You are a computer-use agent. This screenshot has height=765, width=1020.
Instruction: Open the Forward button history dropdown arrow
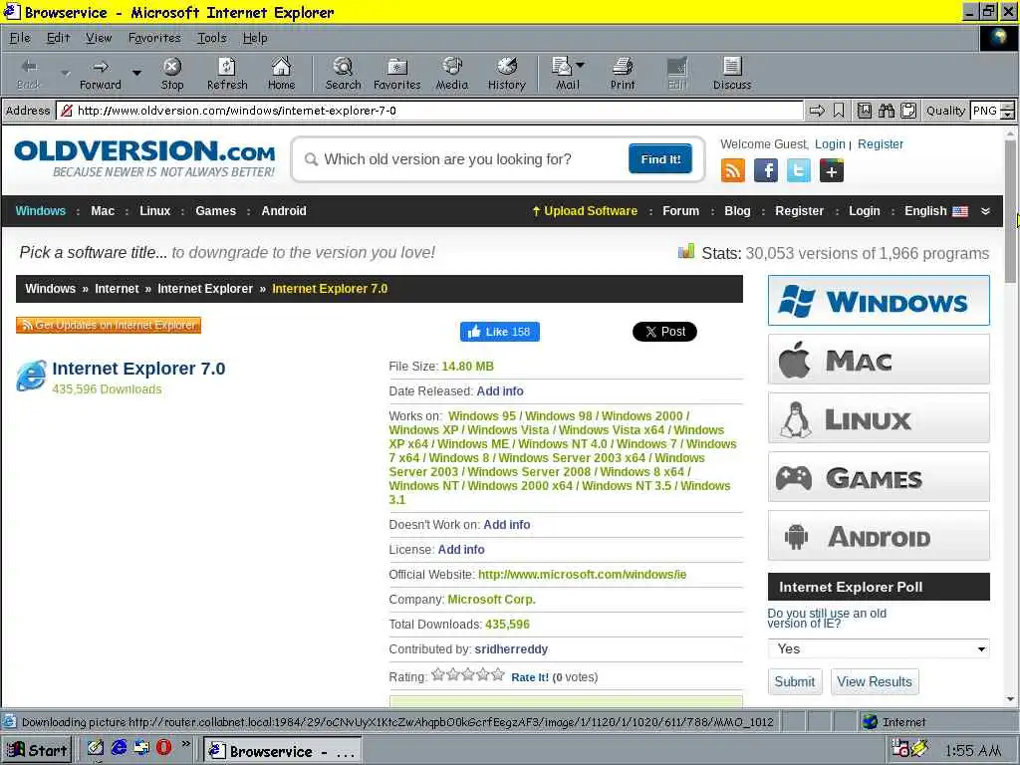click(136, 73)
